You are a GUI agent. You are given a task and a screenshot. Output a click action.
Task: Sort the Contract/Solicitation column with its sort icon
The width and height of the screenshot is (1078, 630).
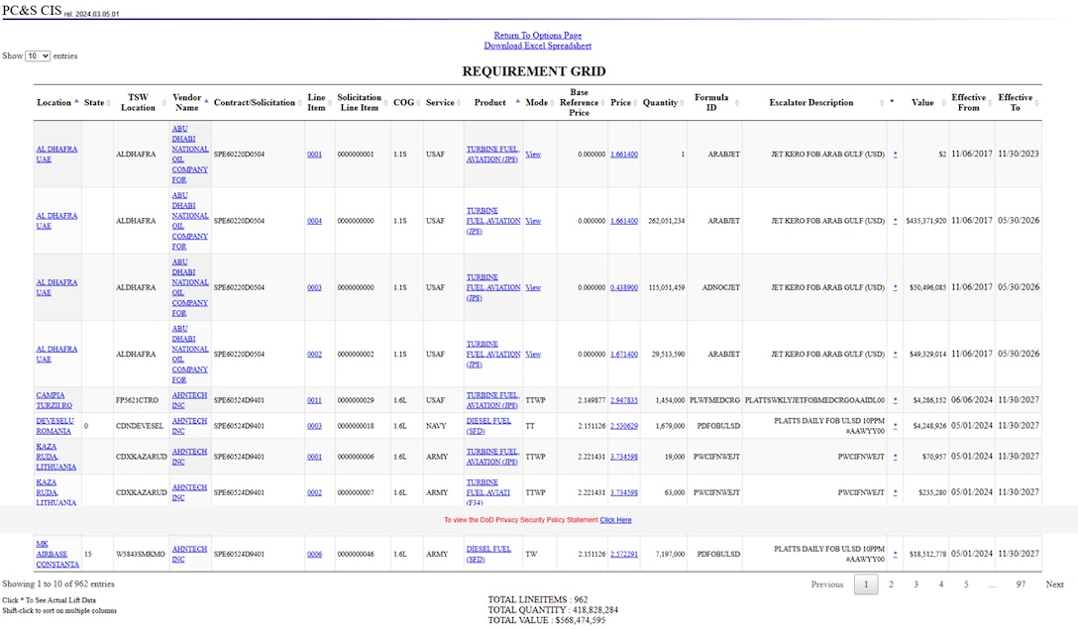pos(299,103)
